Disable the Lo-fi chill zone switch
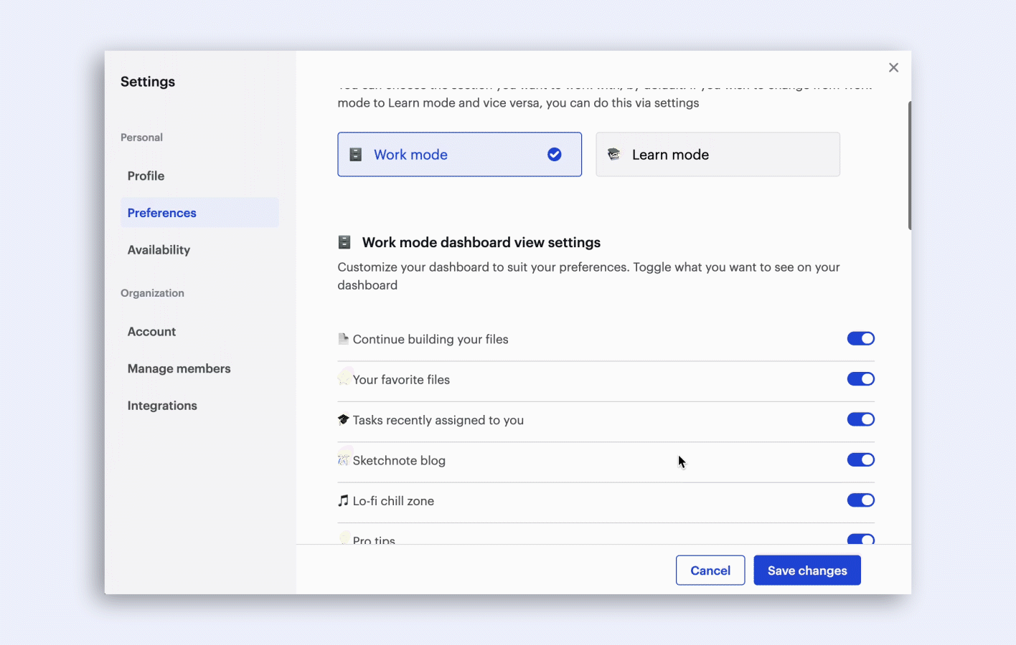 click(860, 500)
